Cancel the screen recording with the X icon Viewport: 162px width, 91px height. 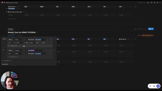click(x=150, y=86)
